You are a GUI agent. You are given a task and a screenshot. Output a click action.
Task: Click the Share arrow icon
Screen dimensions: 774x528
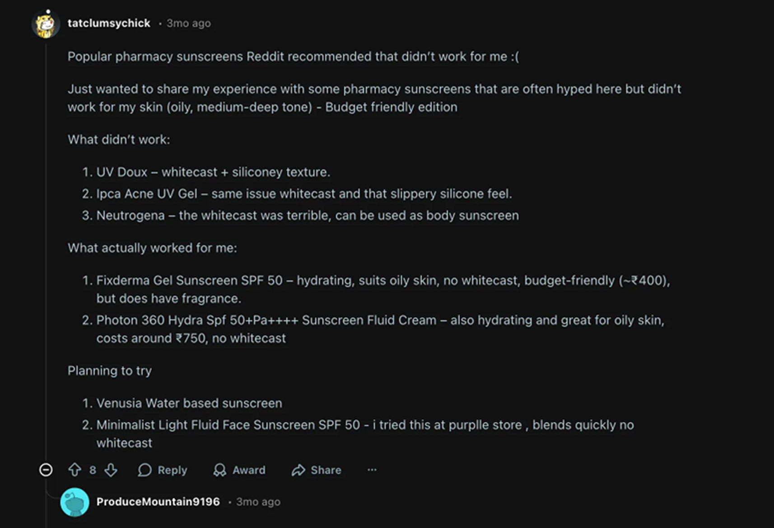[x=298, y=470]
